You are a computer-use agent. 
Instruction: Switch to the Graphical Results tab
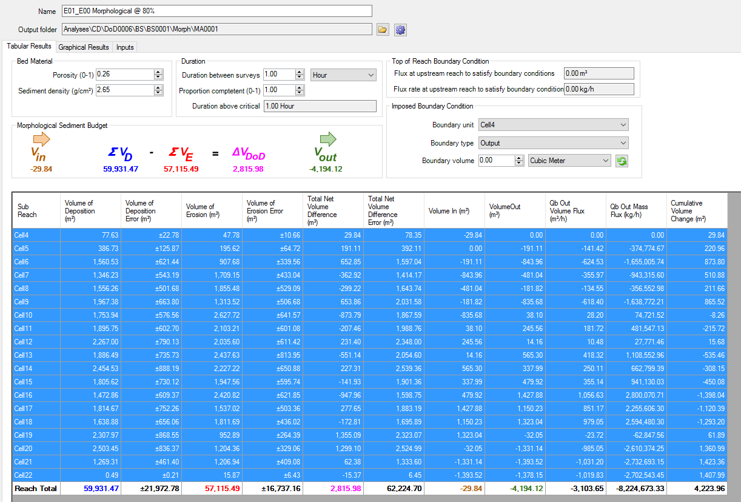click(x=84, y=47)
